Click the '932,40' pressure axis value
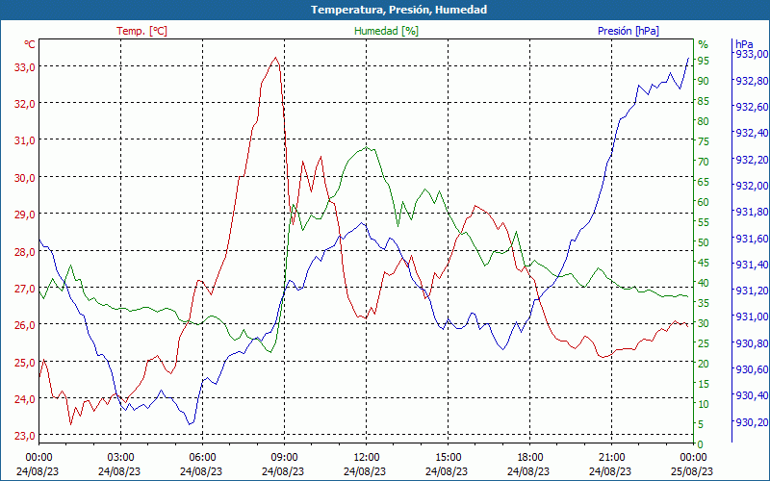 (751, 133)
